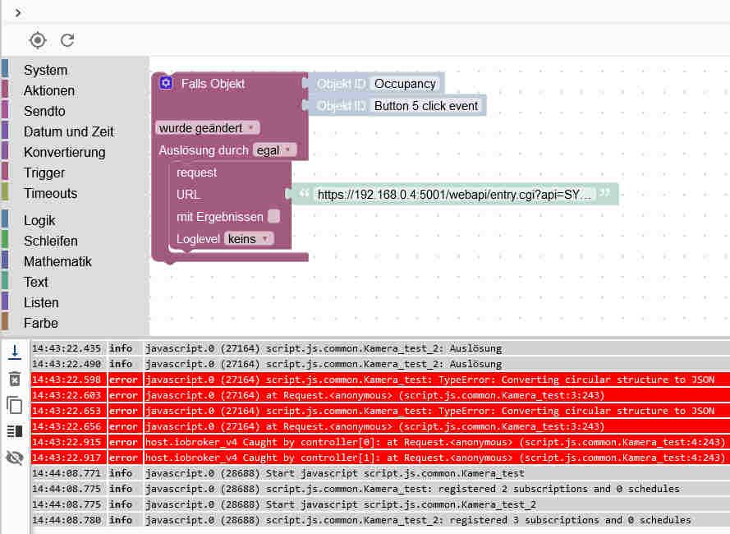
Task: Open the Loglevel 'keins' dropdown
Action: (x=248, y=238)
